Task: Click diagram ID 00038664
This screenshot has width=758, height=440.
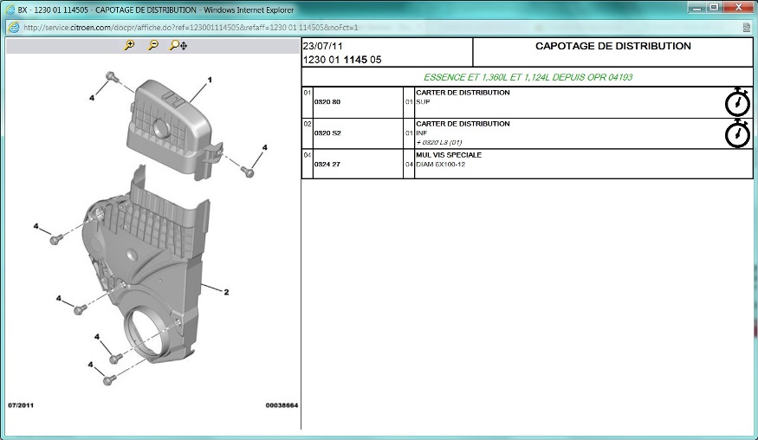Action: 282,405
